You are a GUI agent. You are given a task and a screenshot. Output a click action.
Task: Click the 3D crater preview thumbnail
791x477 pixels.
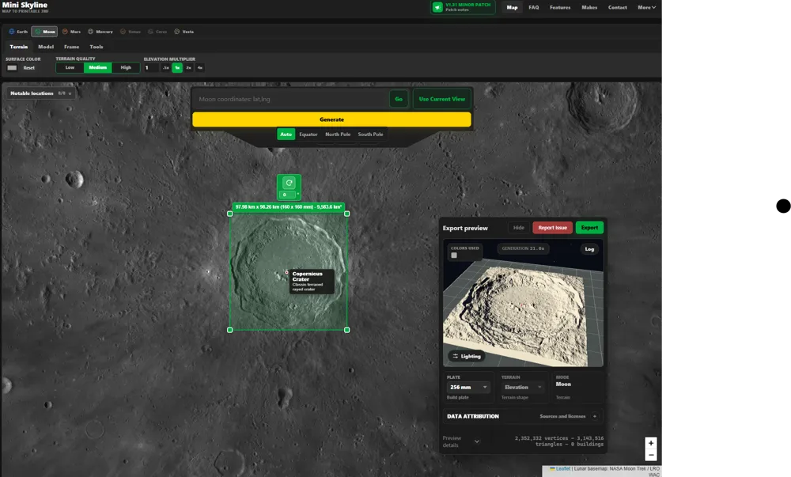tap(523, 304)
